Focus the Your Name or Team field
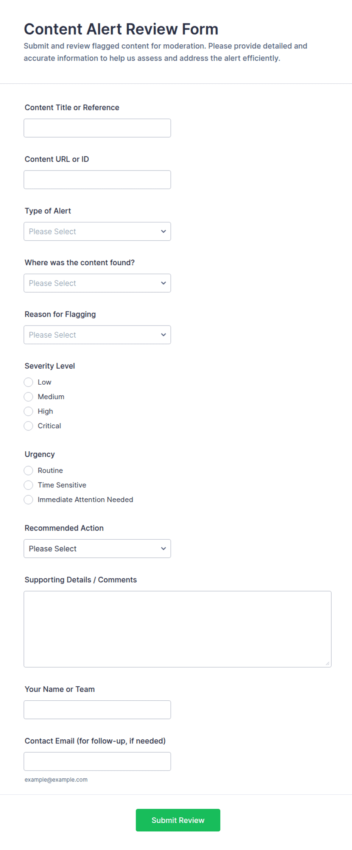352x850 pixels. click(97, 710)
